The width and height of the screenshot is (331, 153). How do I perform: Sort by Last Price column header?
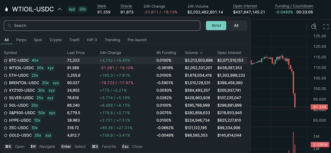[x=76, y=53]
